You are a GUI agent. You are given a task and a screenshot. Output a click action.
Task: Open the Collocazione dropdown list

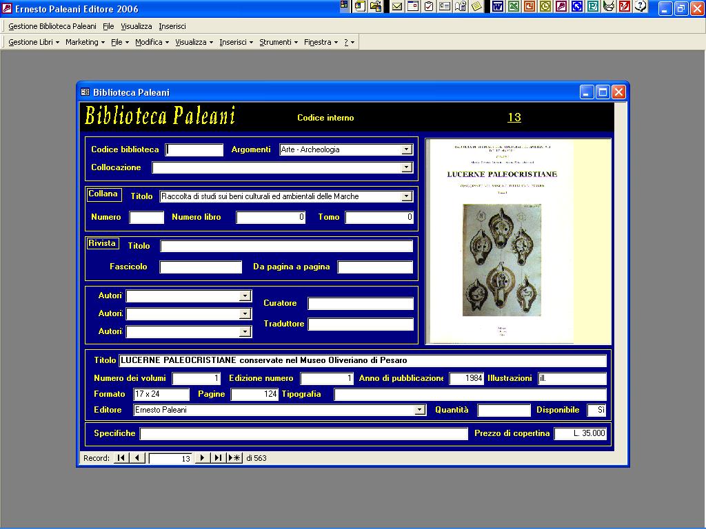406,167
